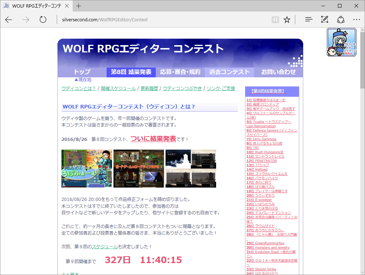
Task: Add this page to favorites
Action: 287,20
